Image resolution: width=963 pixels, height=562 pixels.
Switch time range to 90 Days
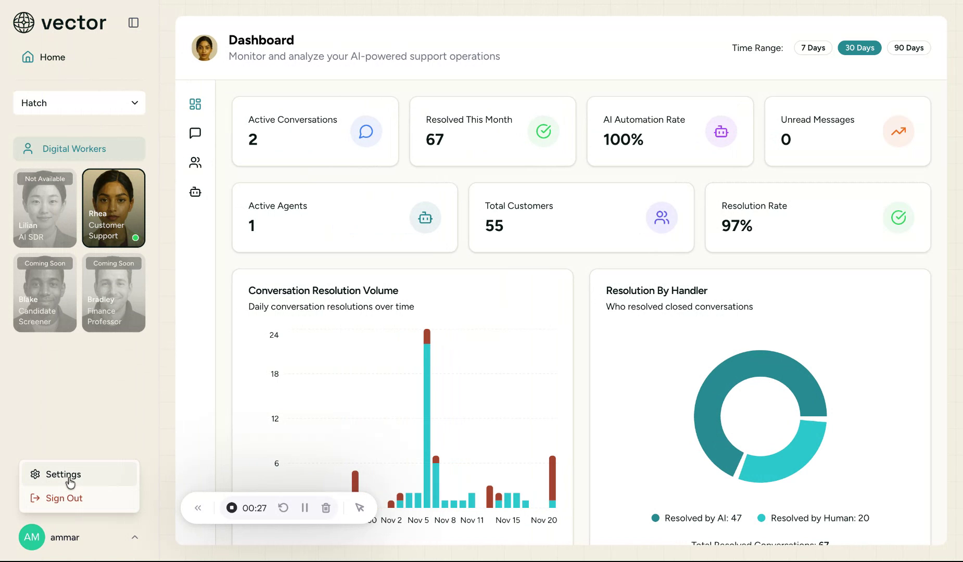tap(908, 48)
